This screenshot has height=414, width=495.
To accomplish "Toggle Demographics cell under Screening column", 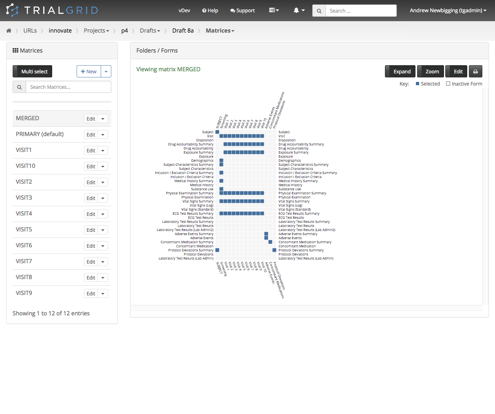I will click(221, 161).
